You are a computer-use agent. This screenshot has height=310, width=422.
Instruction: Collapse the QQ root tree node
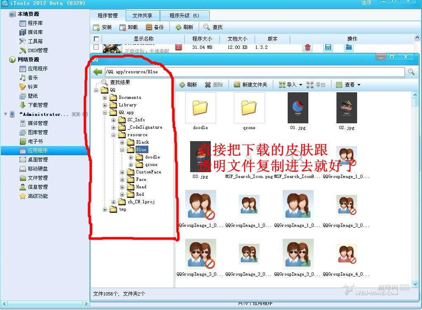click(x=96, y=90)
